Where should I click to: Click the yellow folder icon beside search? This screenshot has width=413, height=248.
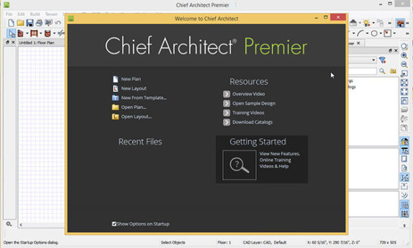[393, 71]
